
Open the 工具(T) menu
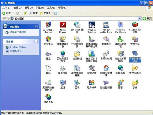pos(51,8)
